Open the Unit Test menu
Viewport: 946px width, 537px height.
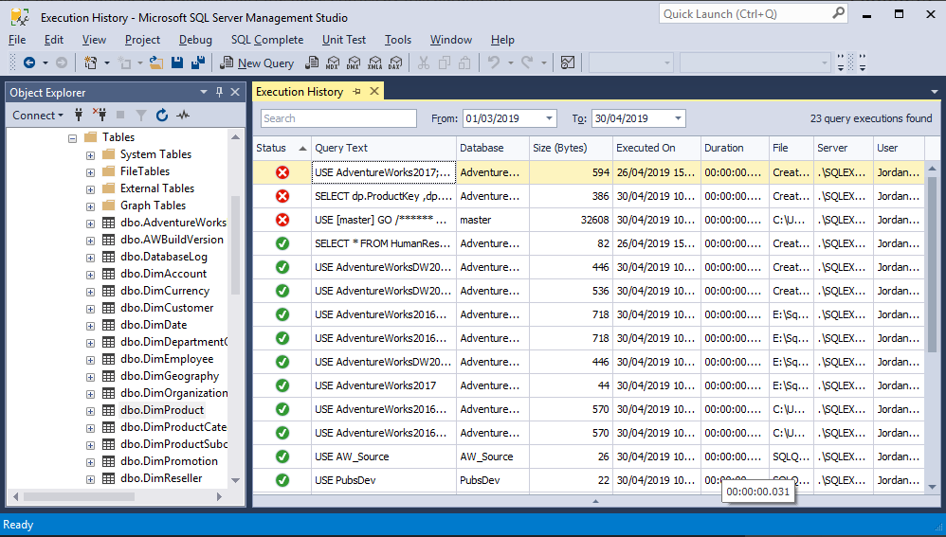click(344, 40)
